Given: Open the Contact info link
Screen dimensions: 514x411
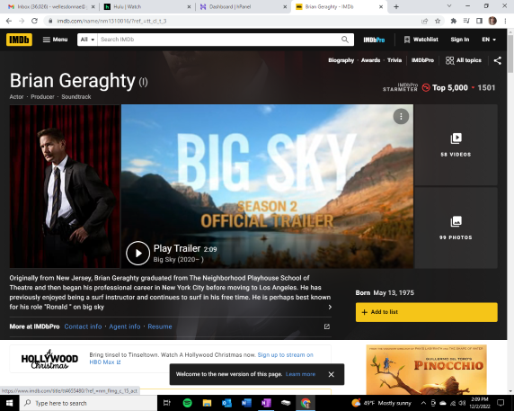Looking at the screenshot, I should click(83, 326).
